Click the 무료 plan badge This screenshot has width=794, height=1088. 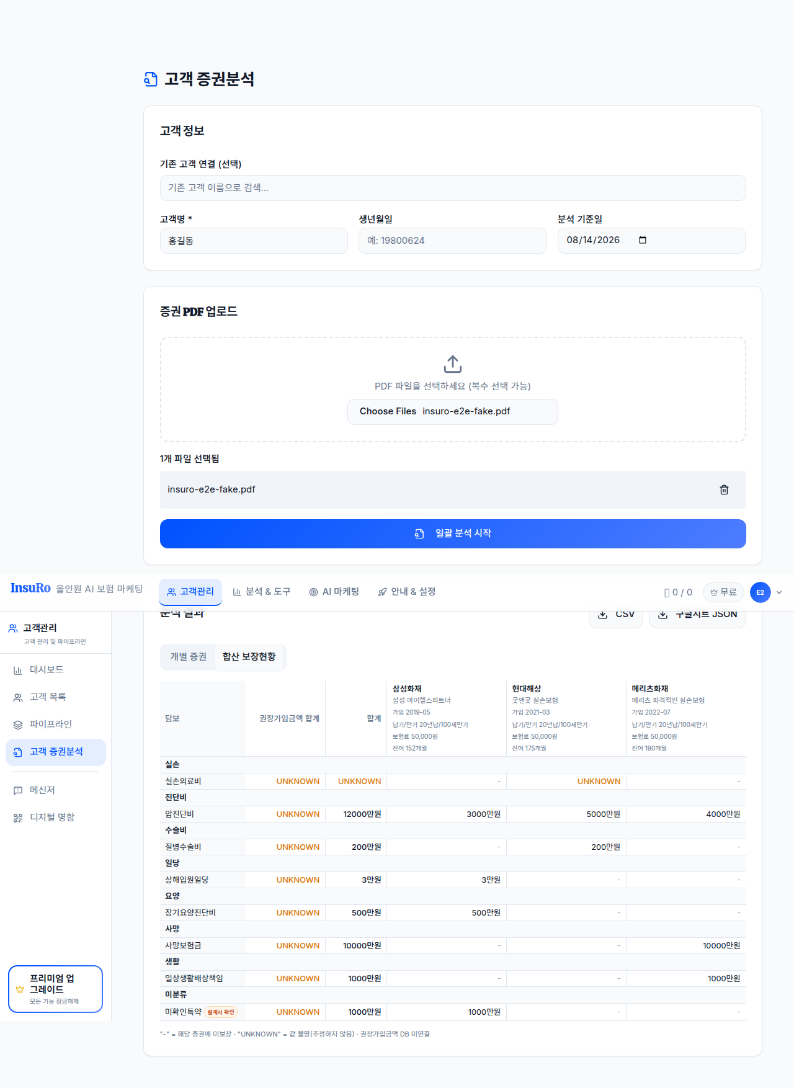[x=723, y=592]
